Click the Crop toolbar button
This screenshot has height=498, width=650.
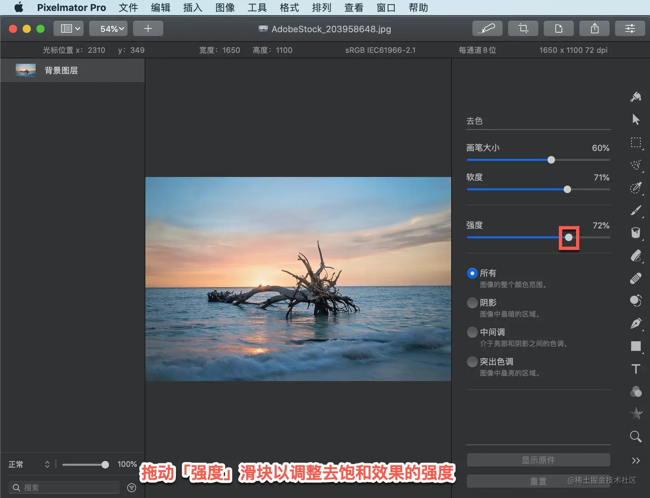click(523, 28)
